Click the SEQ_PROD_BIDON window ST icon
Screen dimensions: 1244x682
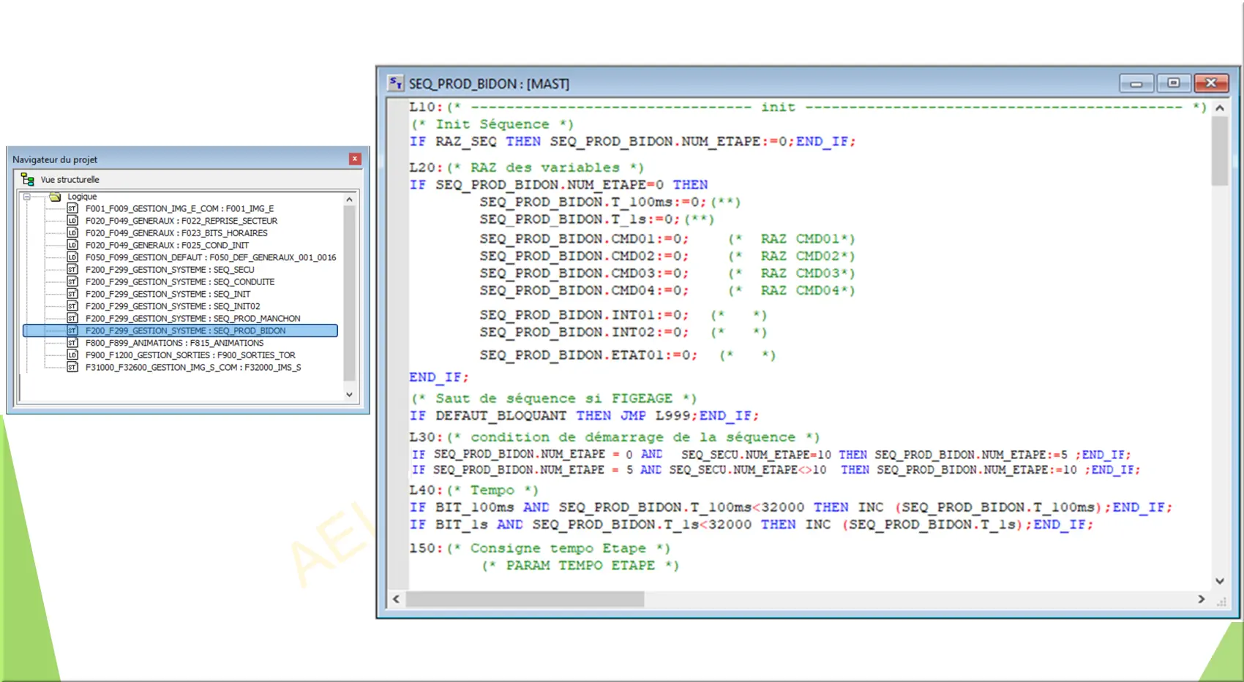(x=396, y=83)
